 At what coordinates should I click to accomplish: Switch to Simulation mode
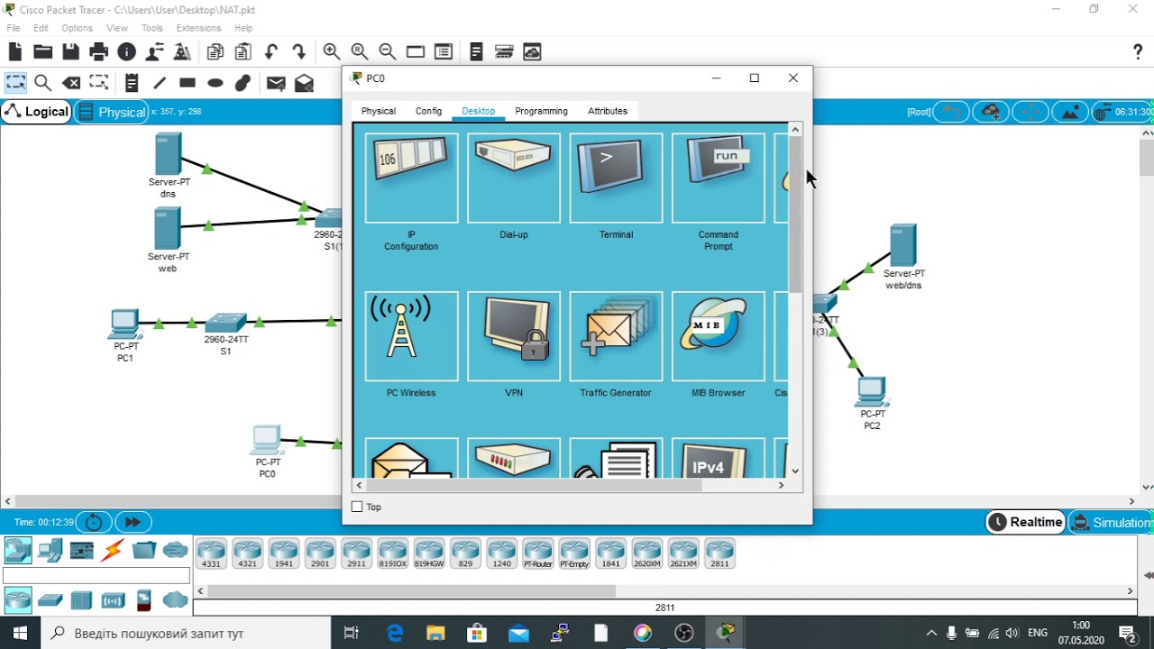pos(1112,522)
